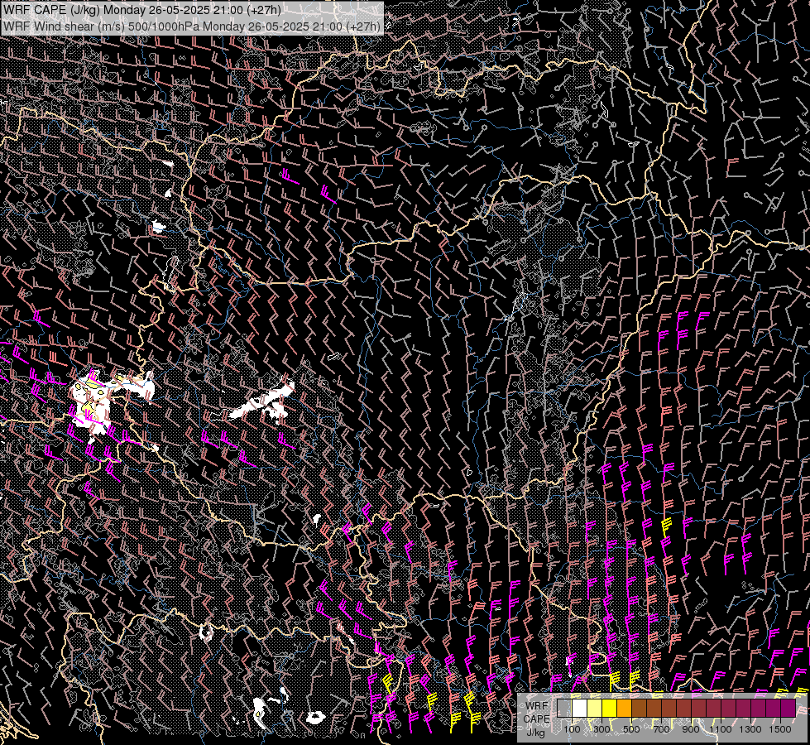Viewport: 810px width, 745px height.
Task: Click the WRF CAPE (J/kg) title line
Action: coord(142,10)
